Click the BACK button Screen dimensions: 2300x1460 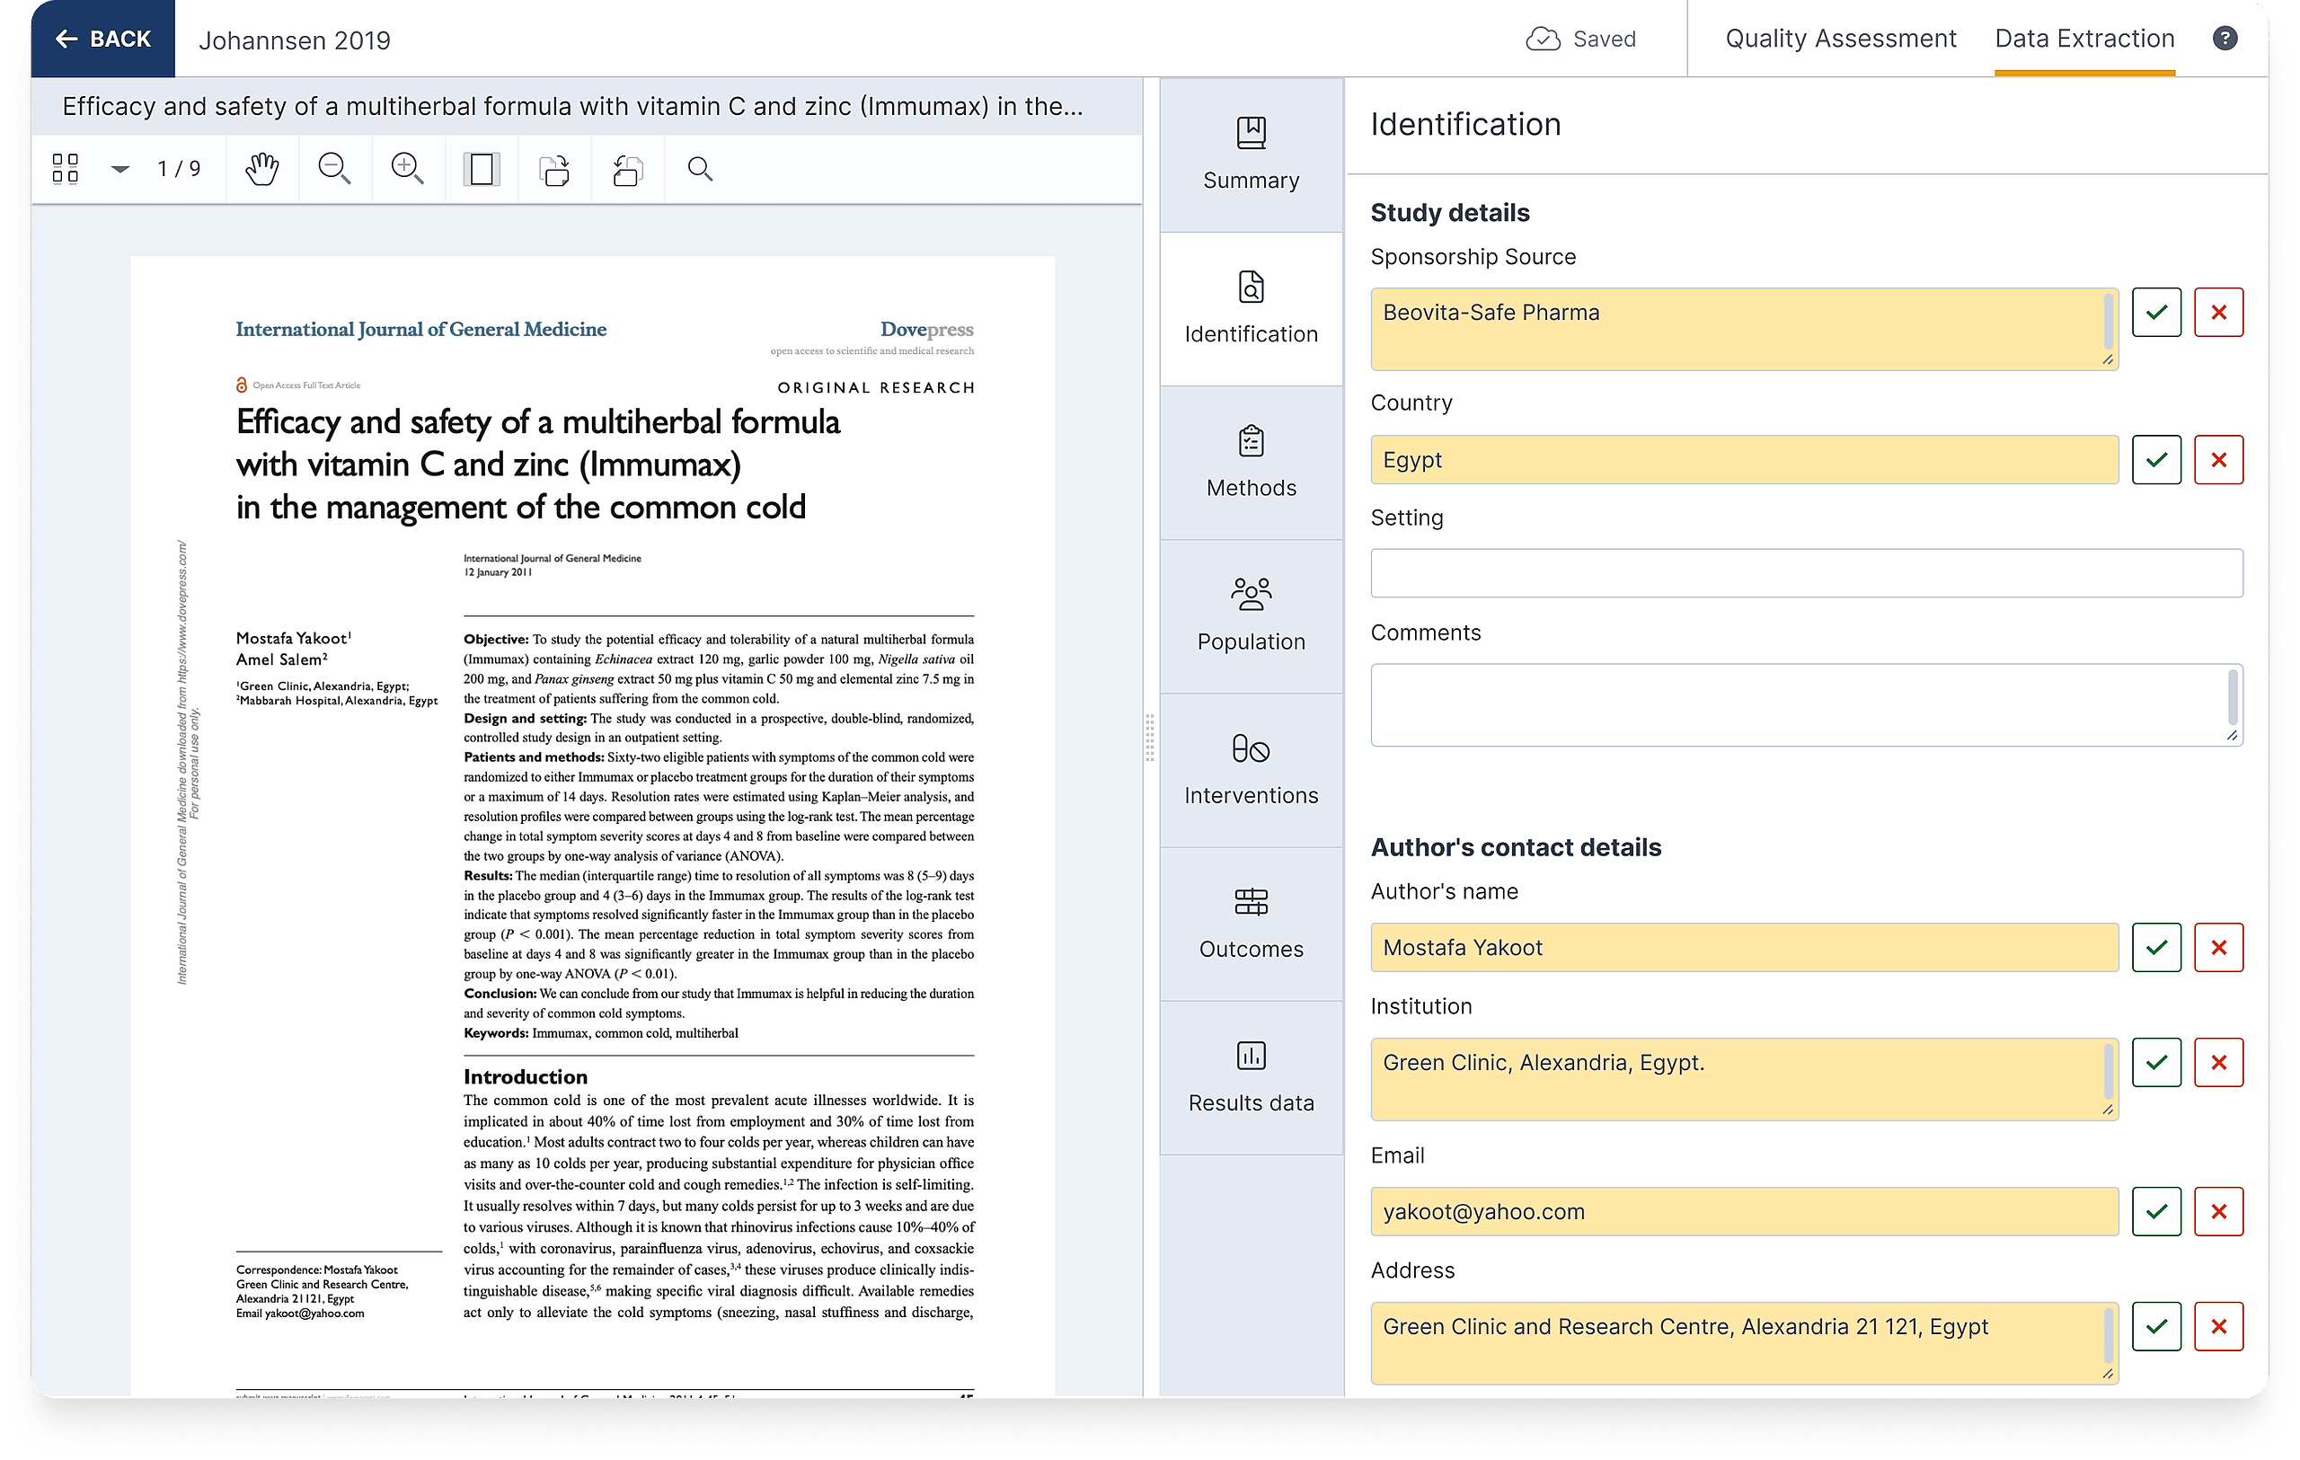103,39
